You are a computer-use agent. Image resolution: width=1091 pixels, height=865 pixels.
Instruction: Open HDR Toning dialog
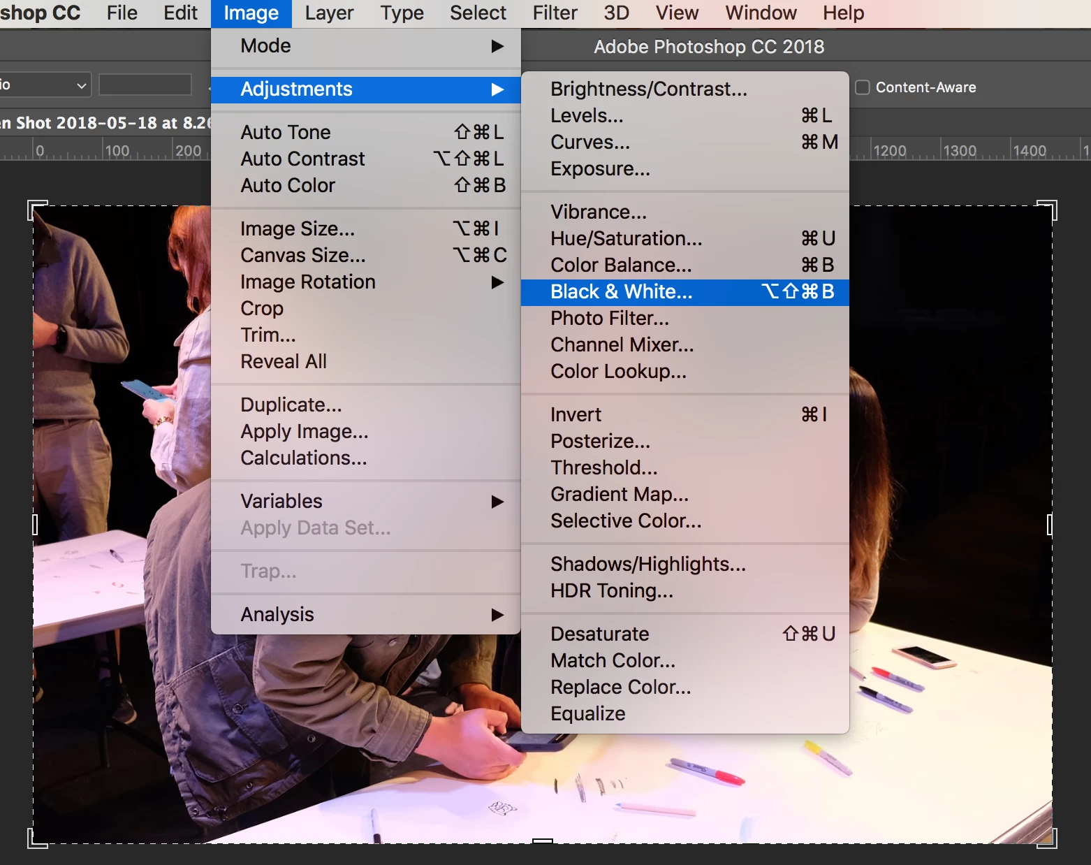coord(685,591)
